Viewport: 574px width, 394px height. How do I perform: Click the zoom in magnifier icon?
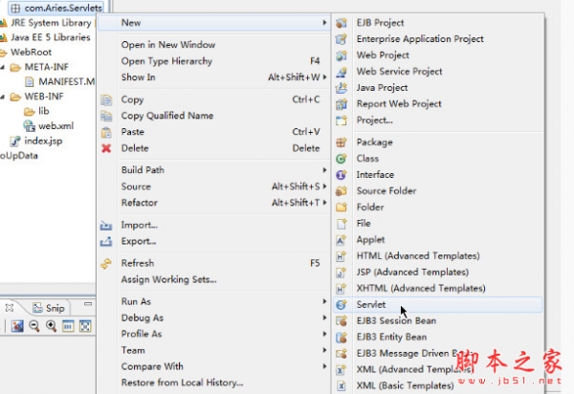tap(51, 326)
